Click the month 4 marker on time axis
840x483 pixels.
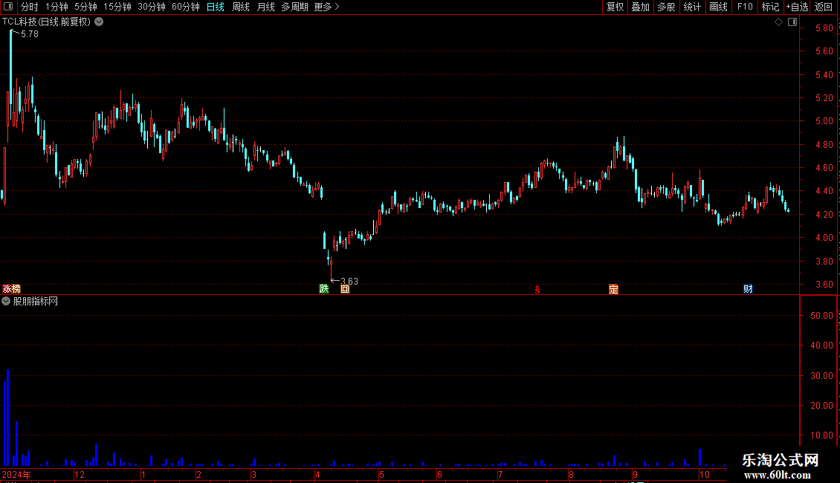tap(317, 474)
